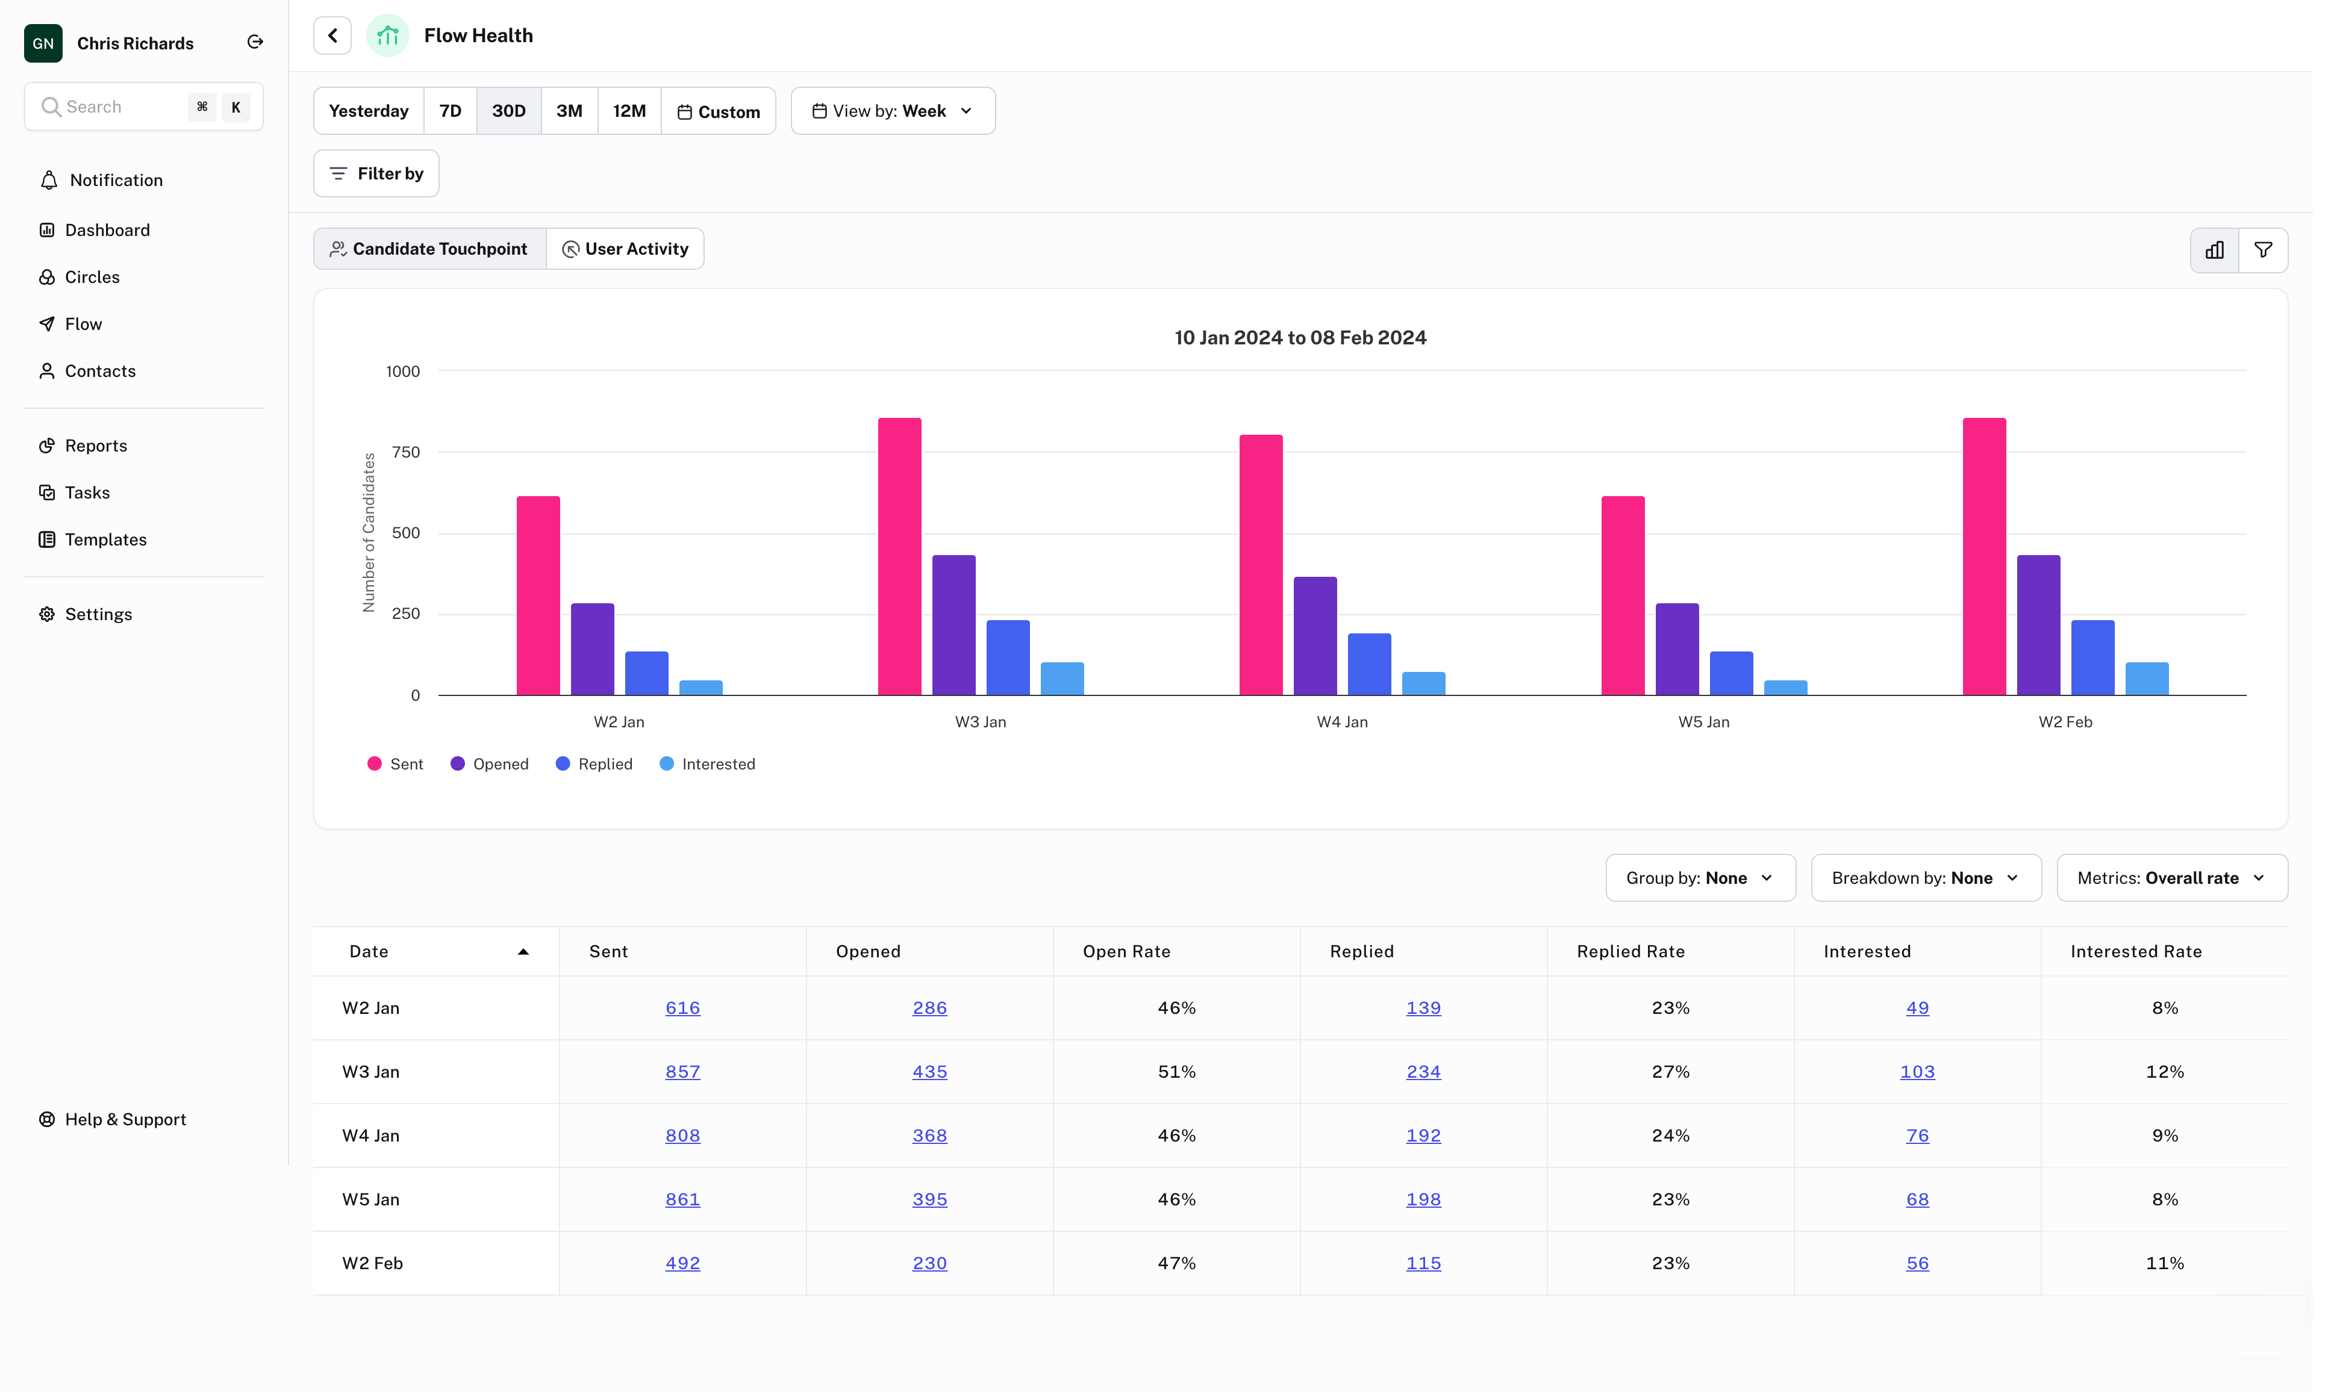This screenshot has width=2331, height=1392.
Task: Click the Filter by button
Action: coord(376,173)
